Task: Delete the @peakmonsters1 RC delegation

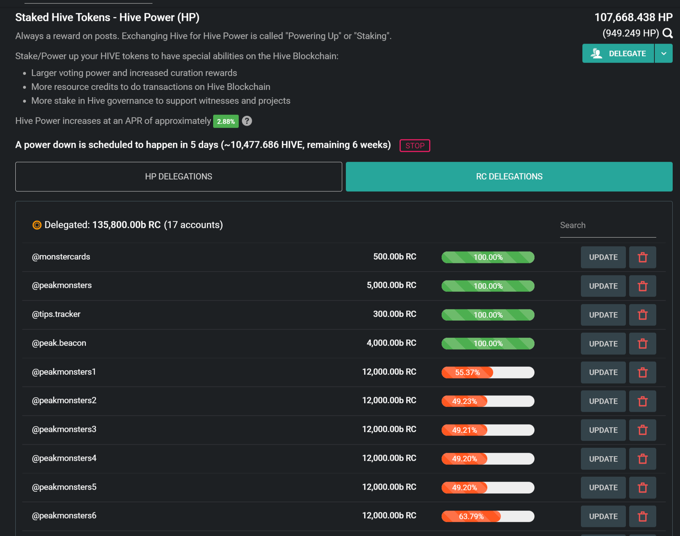Action: coord(642,373)
